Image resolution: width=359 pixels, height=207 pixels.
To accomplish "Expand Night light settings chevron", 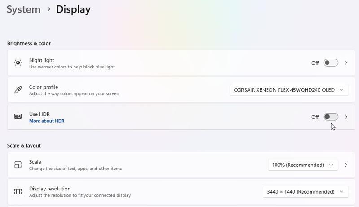I will click(346, 63).
